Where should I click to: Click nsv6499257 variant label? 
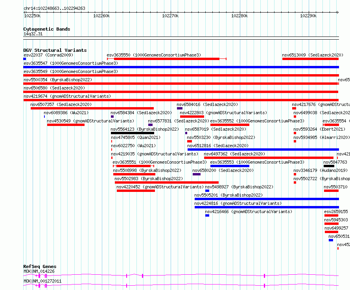336,228
